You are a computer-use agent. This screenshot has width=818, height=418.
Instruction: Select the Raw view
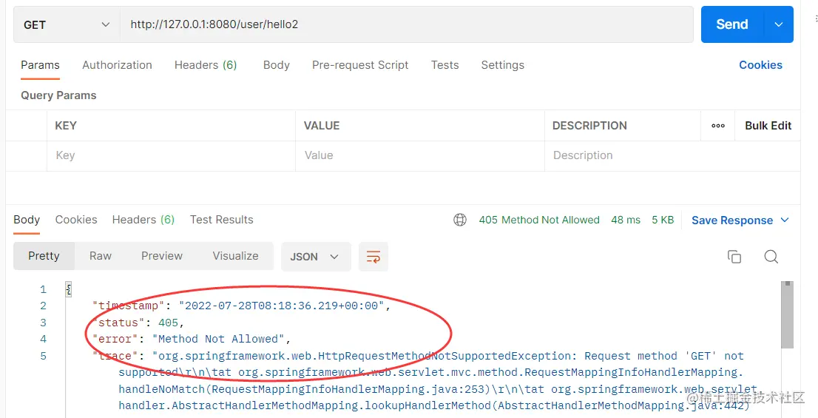101,256
